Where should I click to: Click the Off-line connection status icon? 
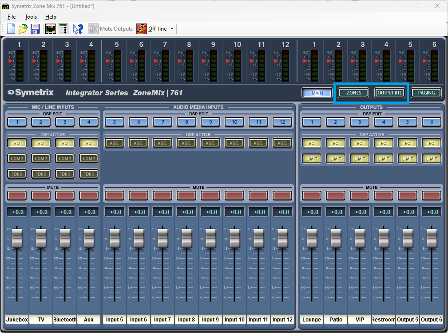(x=141, y=29)
